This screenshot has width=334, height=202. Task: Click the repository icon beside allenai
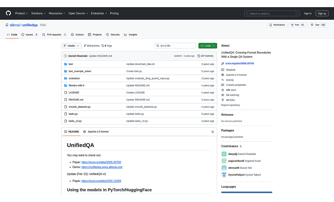pos(7,25)
